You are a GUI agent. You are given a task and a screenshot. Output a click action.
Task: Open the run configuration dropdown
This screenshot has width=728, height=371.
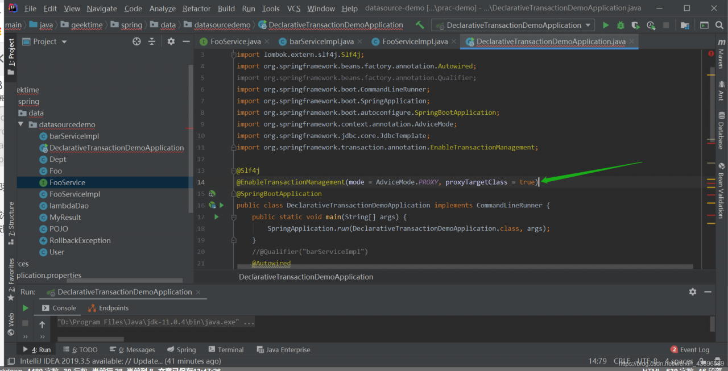(x=513, y=25)
